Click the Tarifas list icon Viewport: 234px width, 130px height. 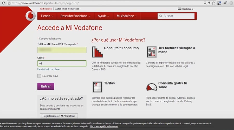(97, 87)
